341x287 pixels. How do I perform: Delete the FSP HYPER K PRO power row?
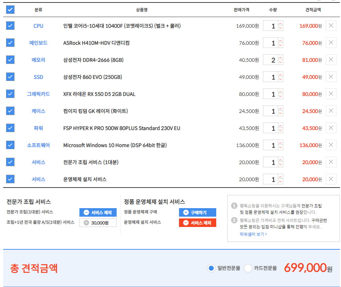pos(331,128)
